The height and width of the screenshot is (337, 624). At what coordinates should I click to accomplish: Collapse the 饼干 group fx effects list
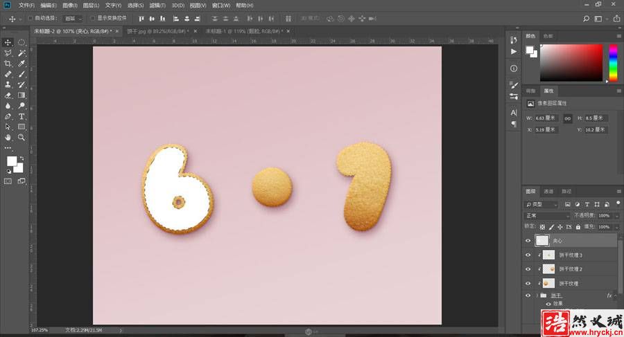[616, 295]
